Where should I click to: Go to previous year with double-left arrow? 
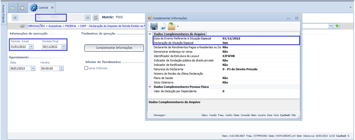[15, 17]
